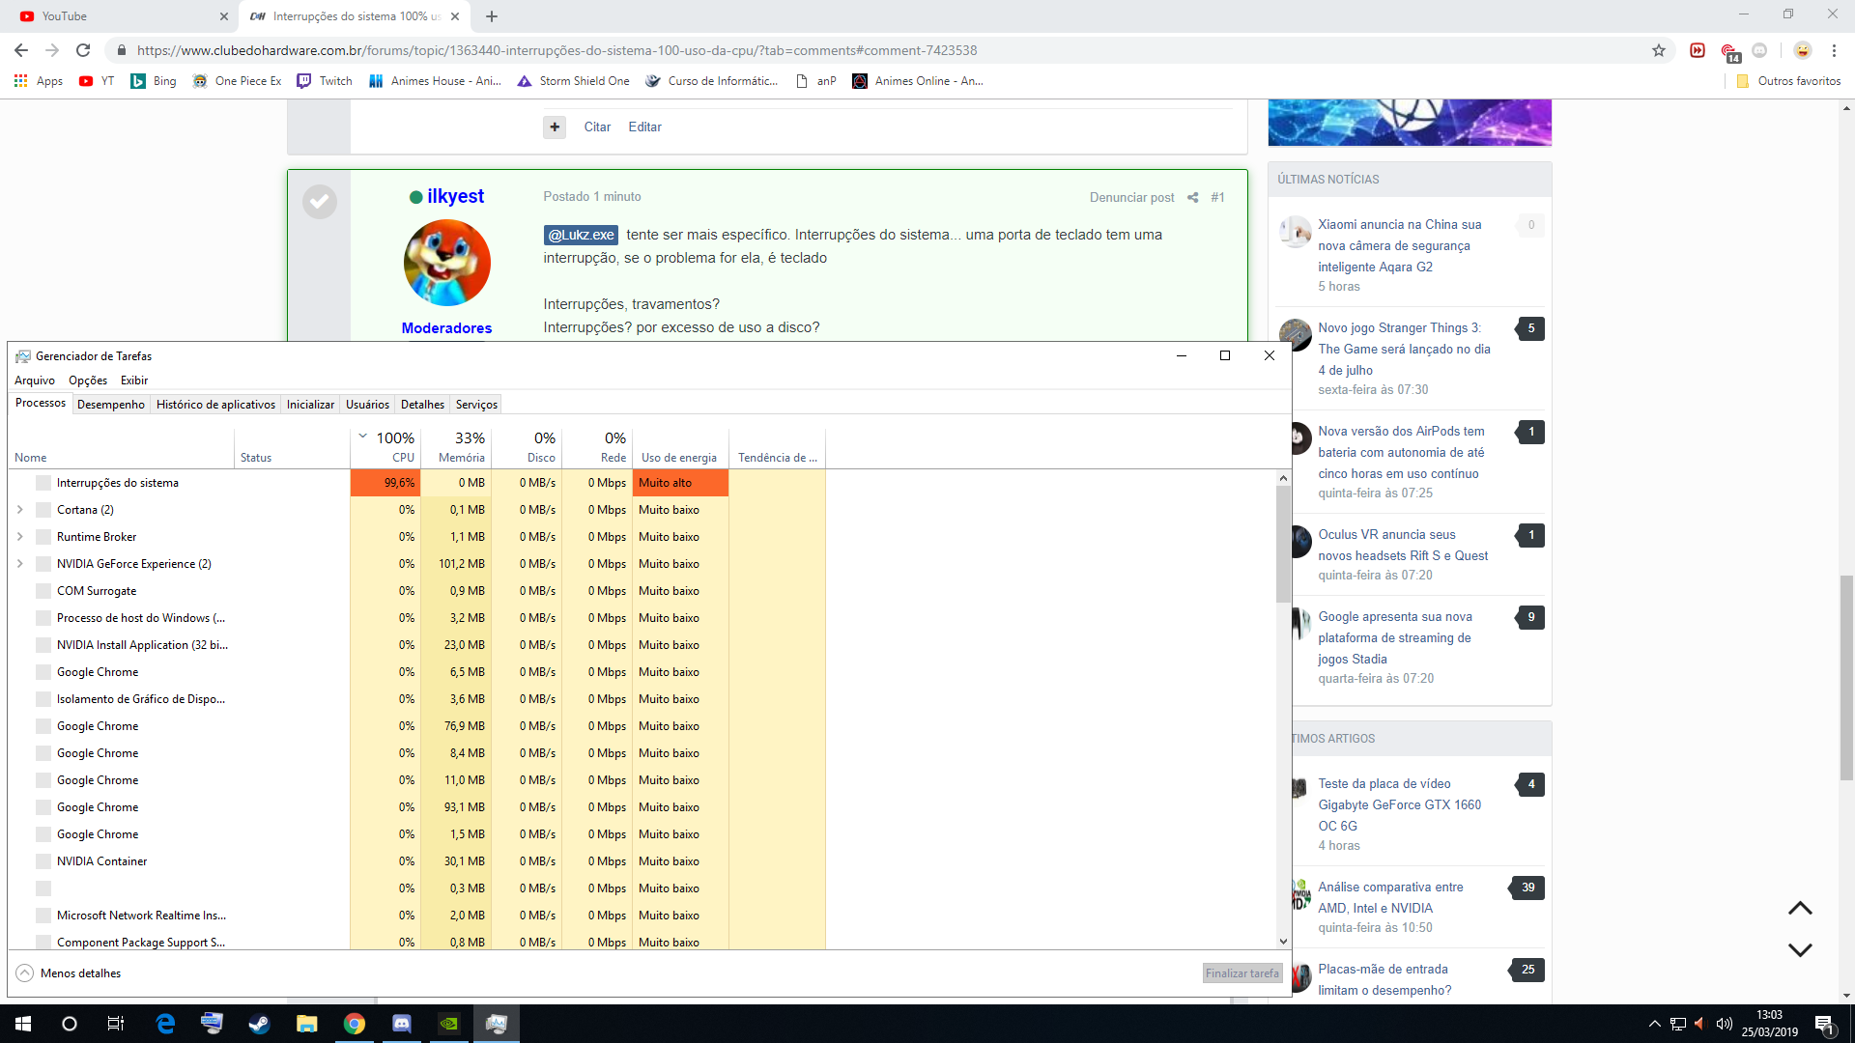The height and width of the screenshot is (1043, 1855).
Task: Click the Task Manager list scrollbar thumb
Action: point(1283,544)
